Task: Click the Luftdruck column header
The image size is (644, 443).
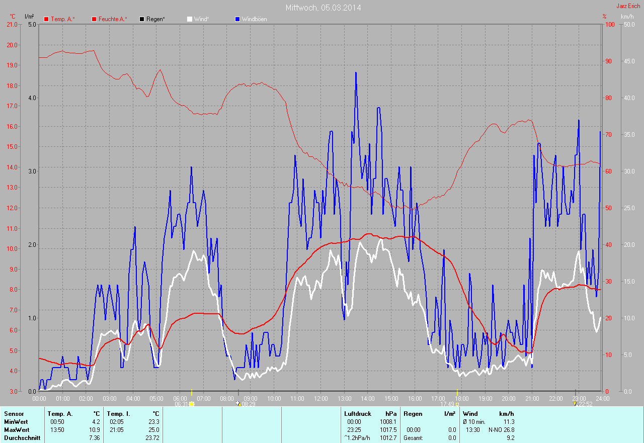Action: (x=358, y=414)
